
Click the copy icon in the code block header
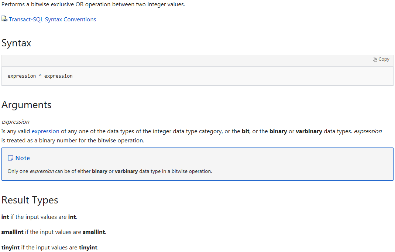[x=375, y=59]
